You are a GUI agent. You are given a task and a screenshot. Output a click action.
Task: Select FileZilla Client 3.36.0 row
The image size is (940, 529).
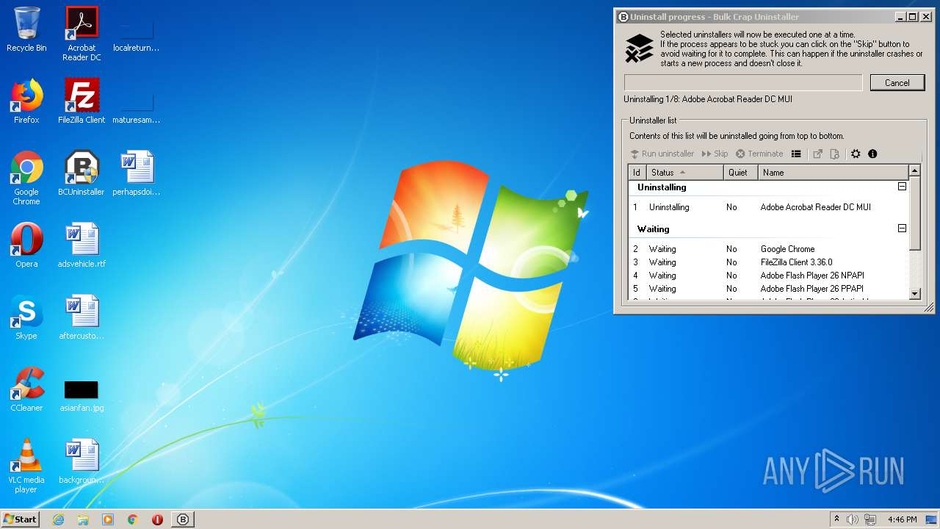tap(768, 262)
